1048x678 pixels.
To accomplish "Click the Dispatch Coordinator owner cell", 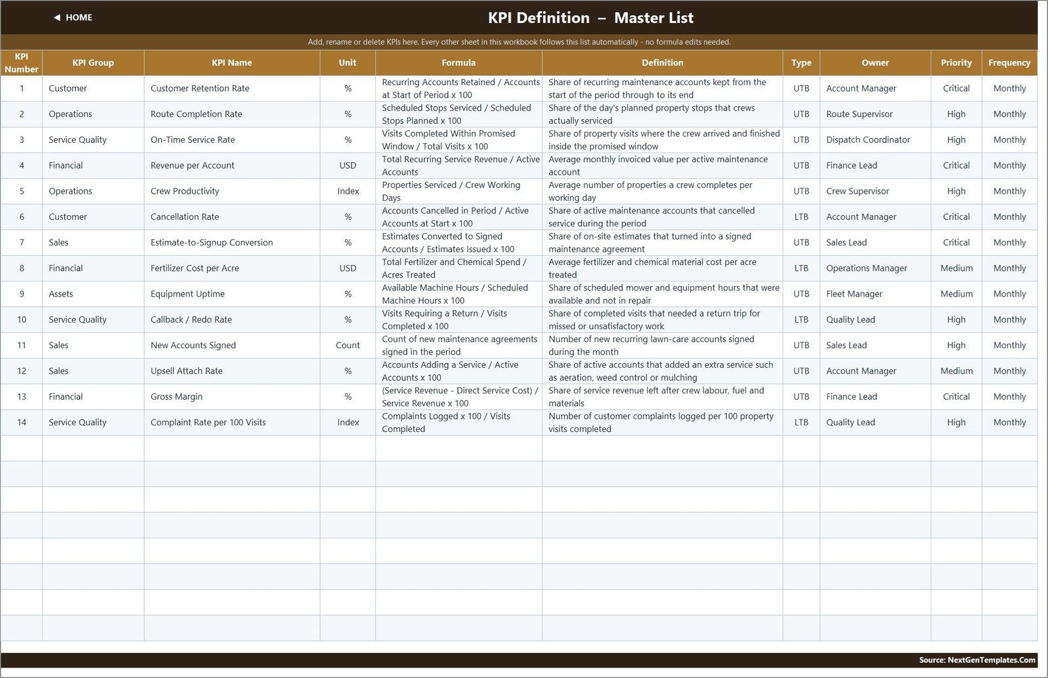I will click(x=875, y=139).
